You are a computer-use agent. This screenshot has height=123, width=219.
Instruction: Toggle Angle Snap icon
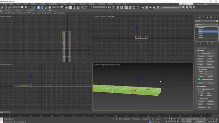[x=79, y=8]
